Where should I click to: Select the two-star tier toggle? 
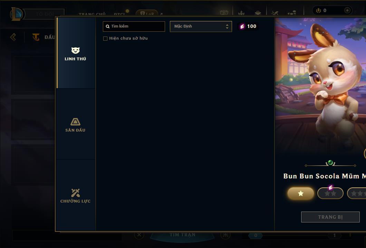(330, 193)
